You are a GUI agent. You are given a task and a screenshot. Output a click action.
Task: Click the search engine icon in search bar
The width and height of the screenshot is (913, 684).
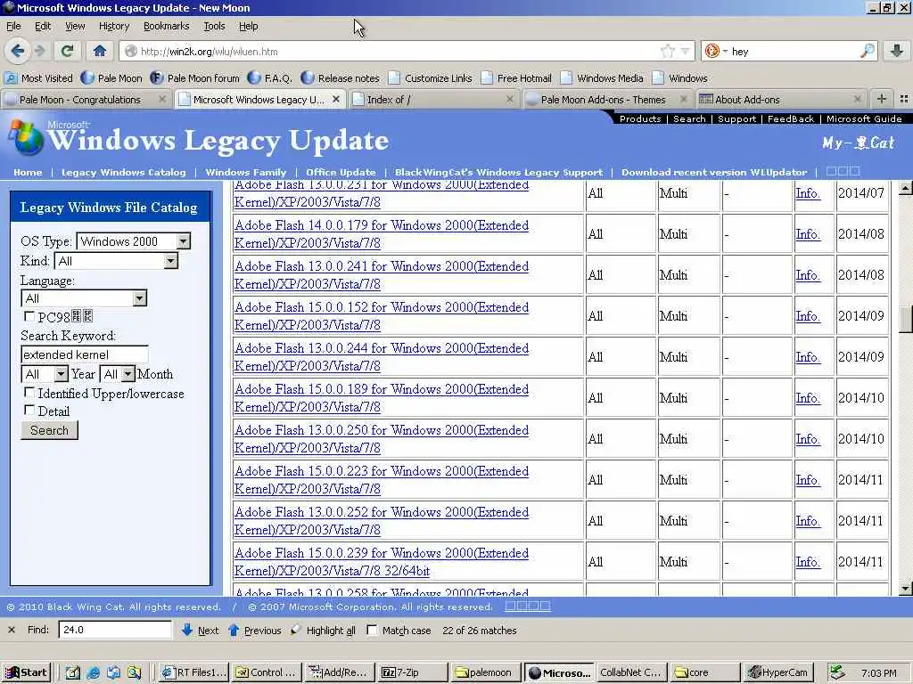click(x=711, y=51)
